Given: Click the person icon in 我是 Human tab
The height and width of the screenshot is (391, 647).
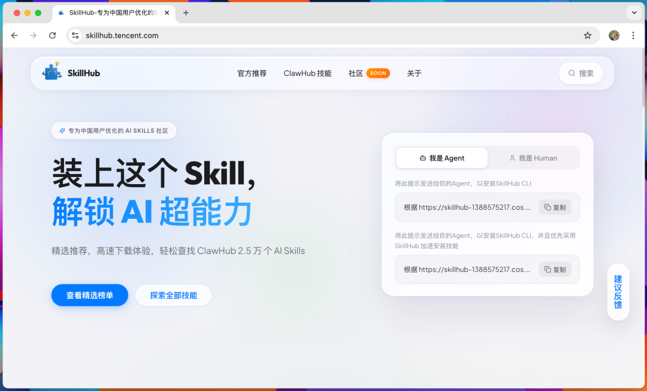Looking at the screenshot, I should coord(512,158).
